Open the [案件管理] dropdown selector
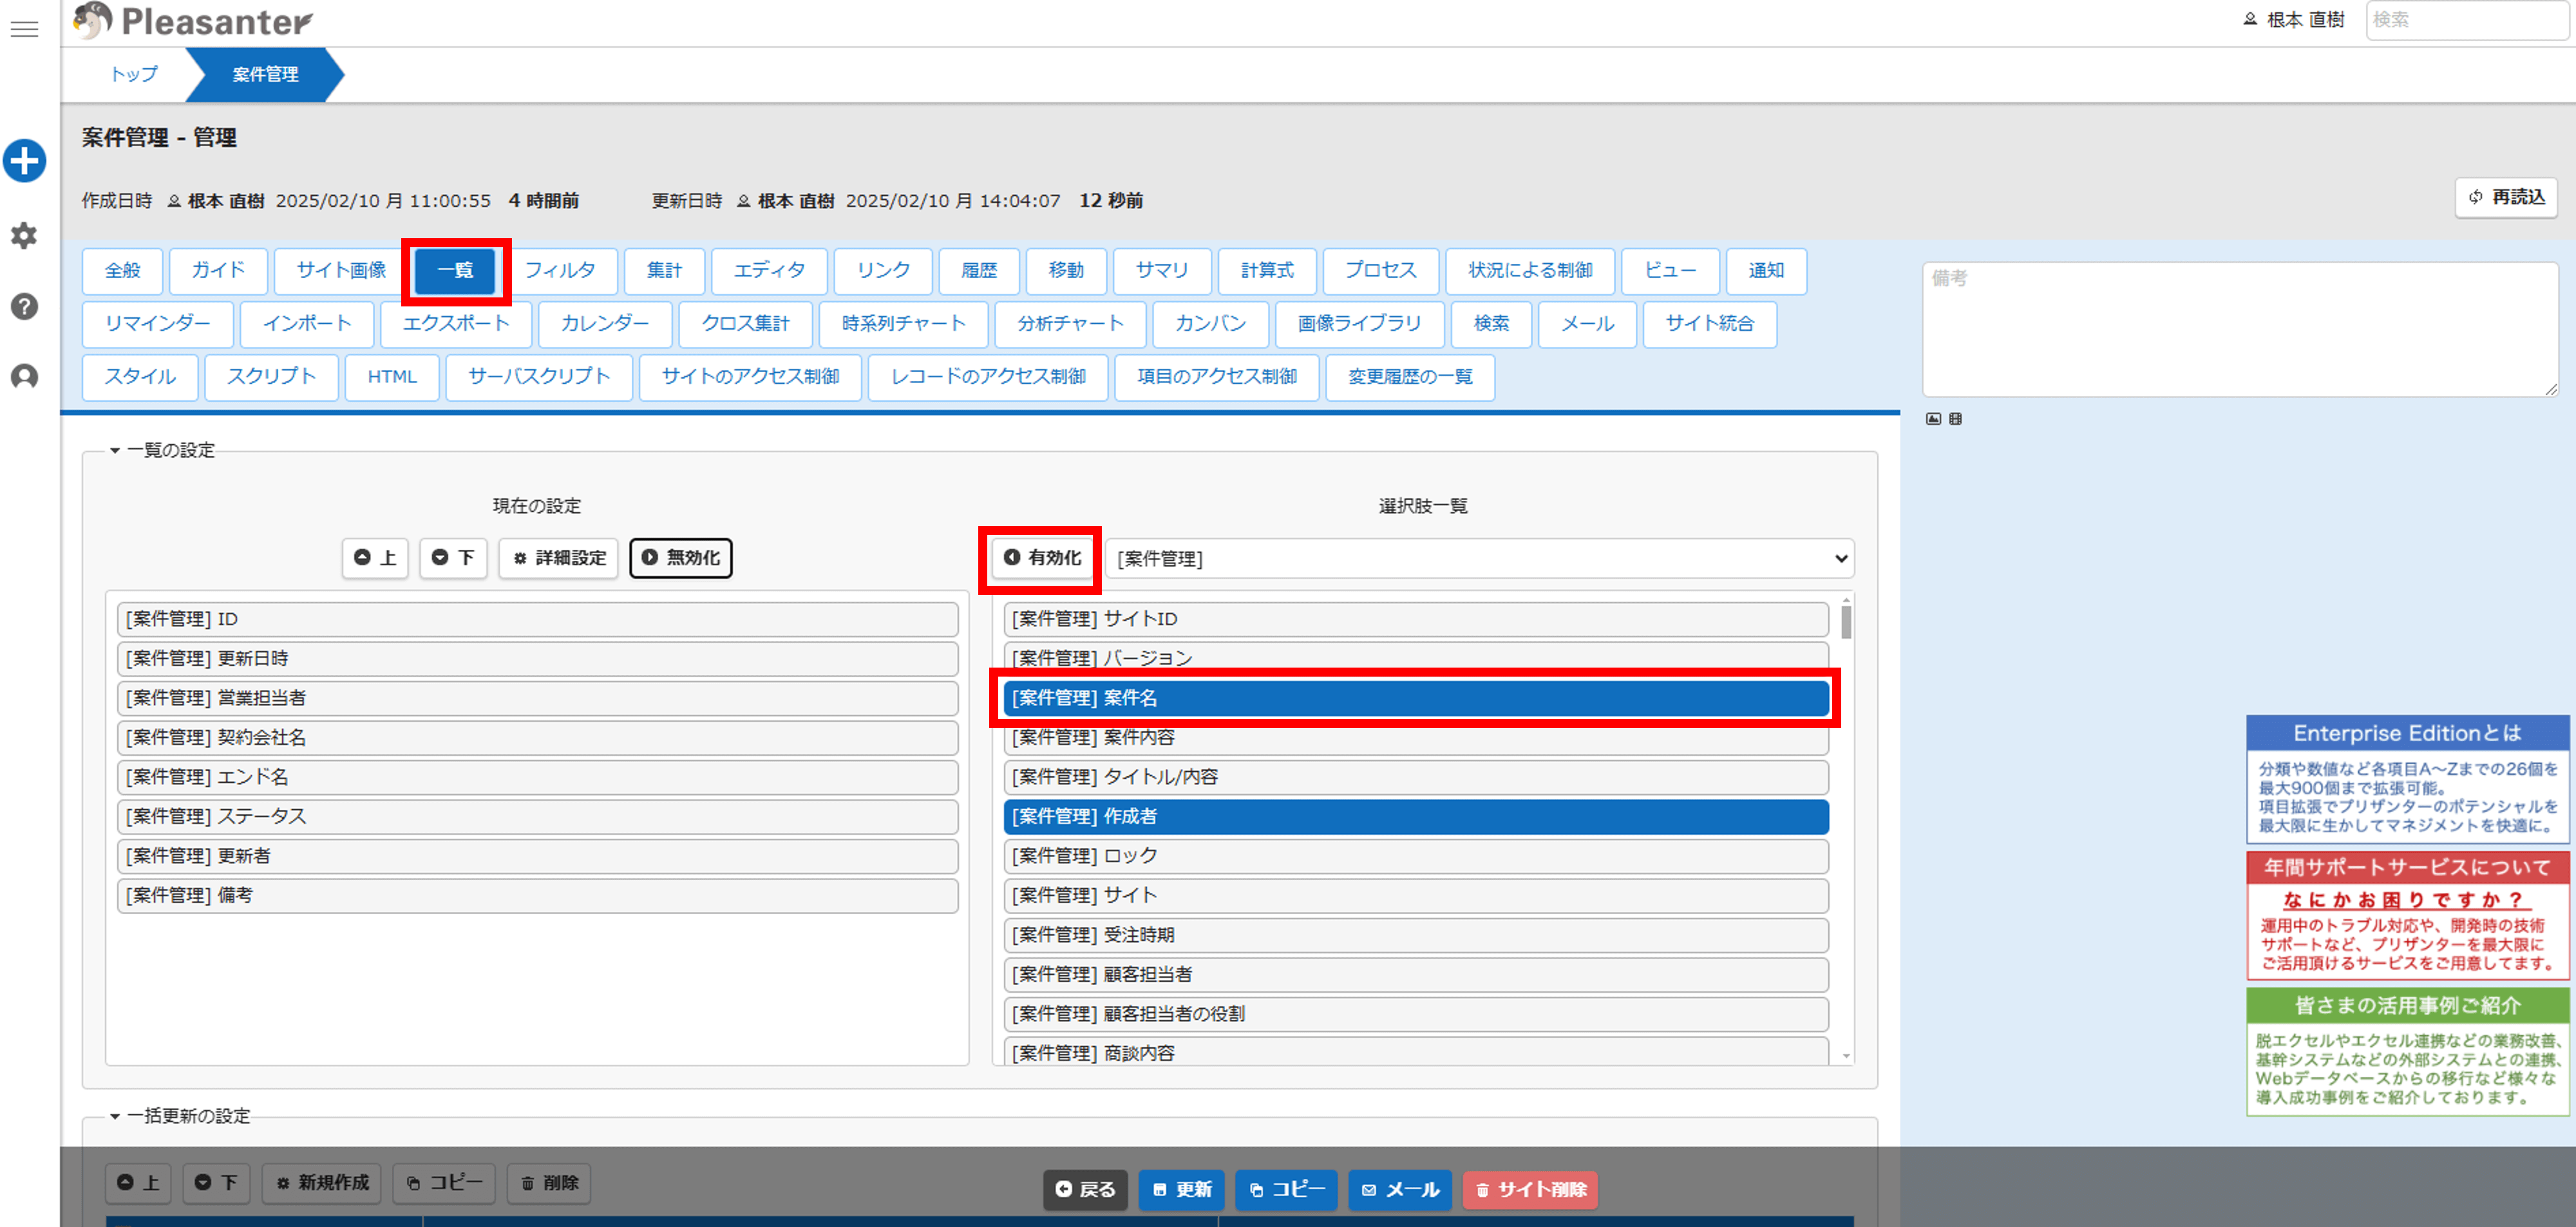 pyautogui.click(x=1479, y=559)
